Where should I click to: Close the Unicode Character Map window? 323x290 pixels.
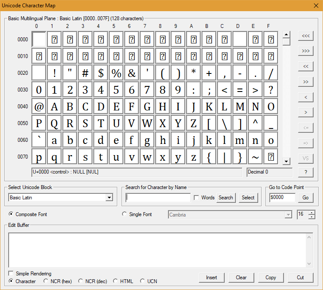tap(316, 6)
